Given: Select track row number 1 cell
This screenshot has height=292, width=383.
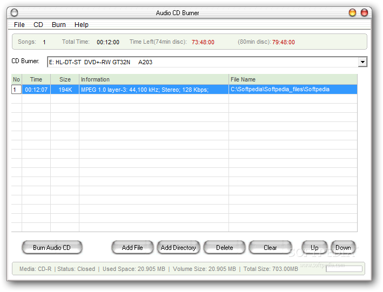Looking at the screenshot, I should (x=16, y=90).
